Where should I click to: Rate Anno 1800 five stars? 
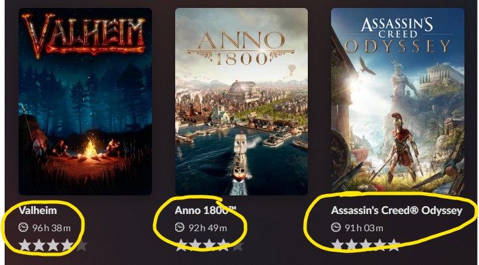[238, 246]
